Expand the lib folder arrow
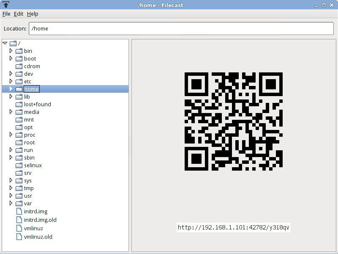338x254 pixels. click(11, 97)
